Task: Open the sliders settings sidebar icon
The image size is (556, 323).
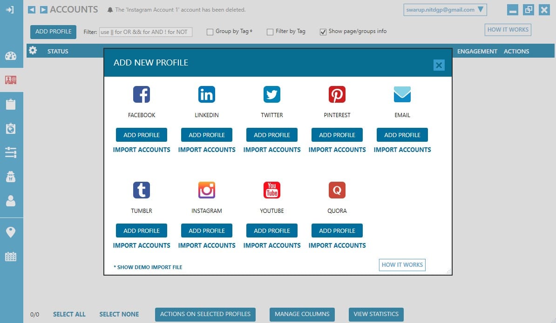Action: [x=11, y=152]
